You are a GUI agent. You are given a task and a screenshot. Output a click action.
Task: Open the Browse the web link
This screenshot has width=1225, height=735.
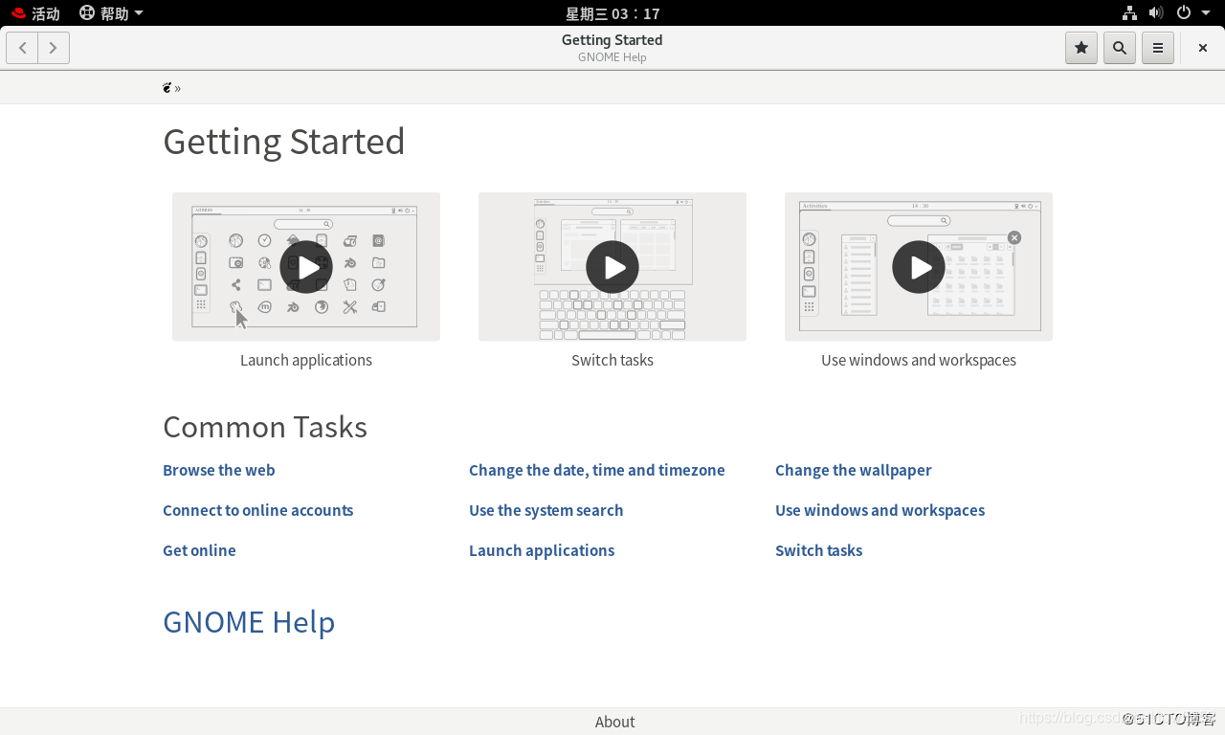click(x=219, y=470)
